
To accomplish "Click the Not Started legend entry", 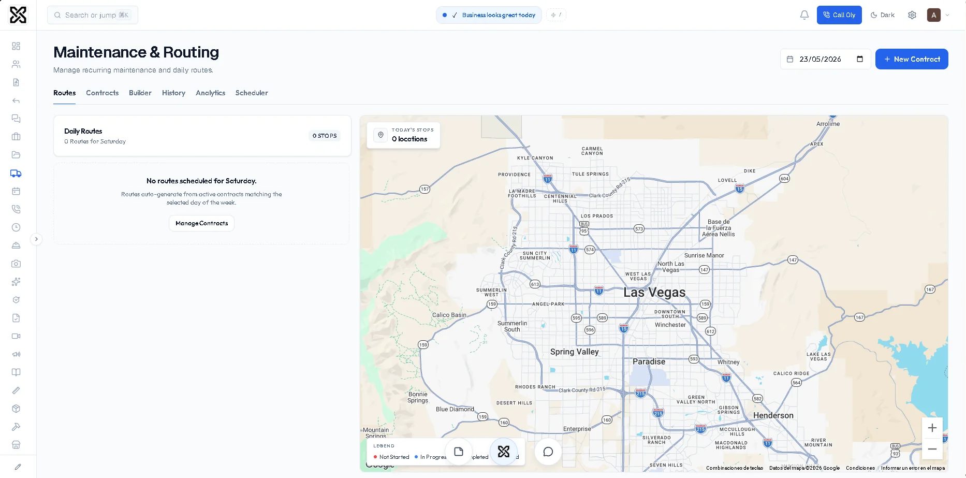I will point(391,457).
